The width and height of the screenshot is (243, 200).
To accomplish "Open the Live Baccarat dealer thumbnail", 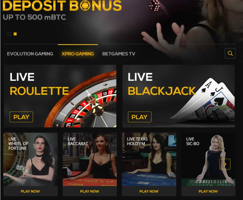I will click(89, 159).
